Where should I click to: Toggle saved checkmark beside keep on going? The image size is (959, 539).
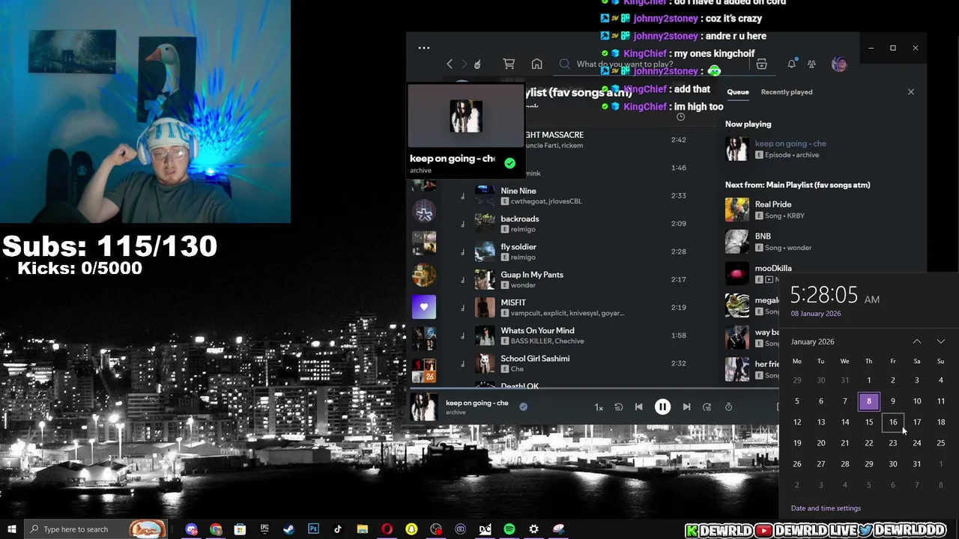pos(523,406)
